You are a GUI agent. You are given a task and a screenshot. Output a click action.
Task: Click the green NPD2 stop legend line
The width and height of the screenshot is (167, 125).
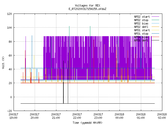point(155,20)
